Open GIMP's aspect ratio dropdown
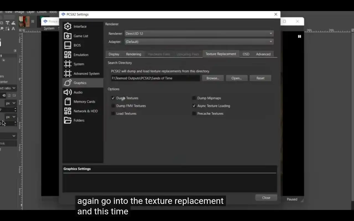This screenshot has width=354, height=221. [8, 88]
